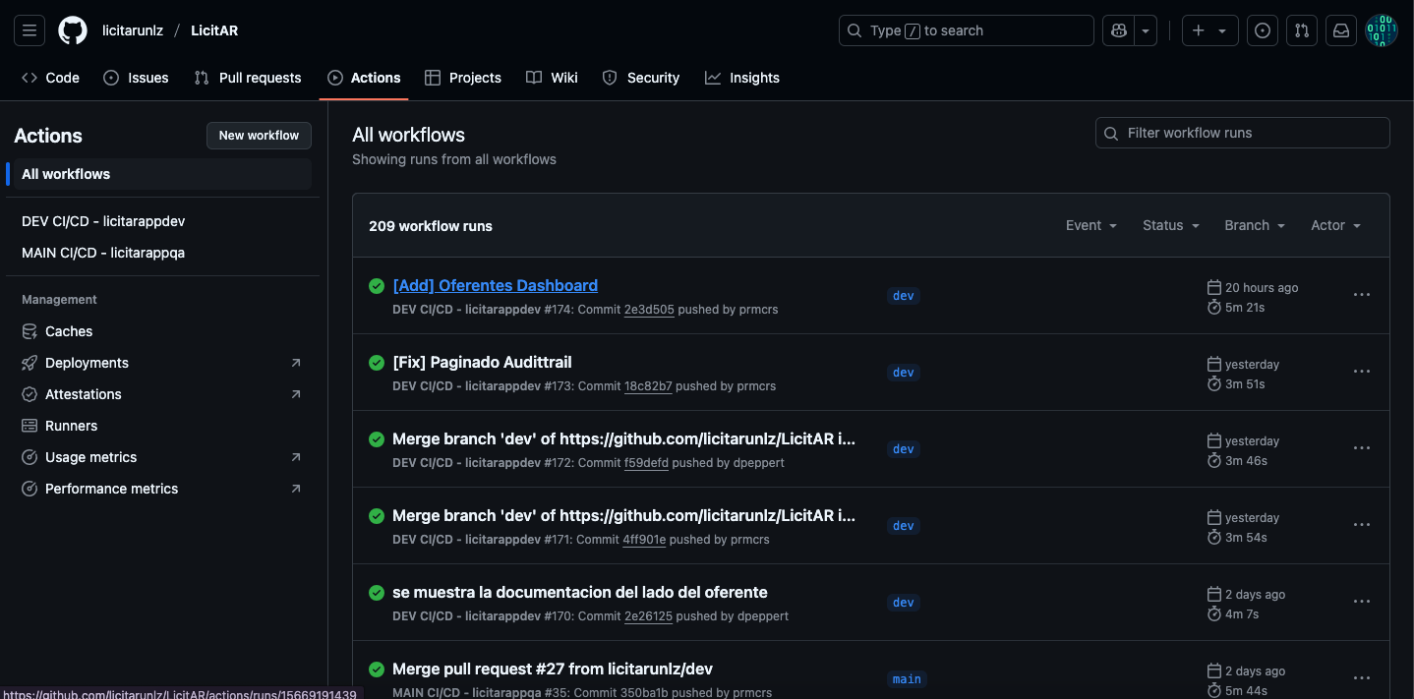The height and width of the screenshot is (699, 1414).
Task: Open options for documentacion oferente run
Action: tap(1362, 602)
